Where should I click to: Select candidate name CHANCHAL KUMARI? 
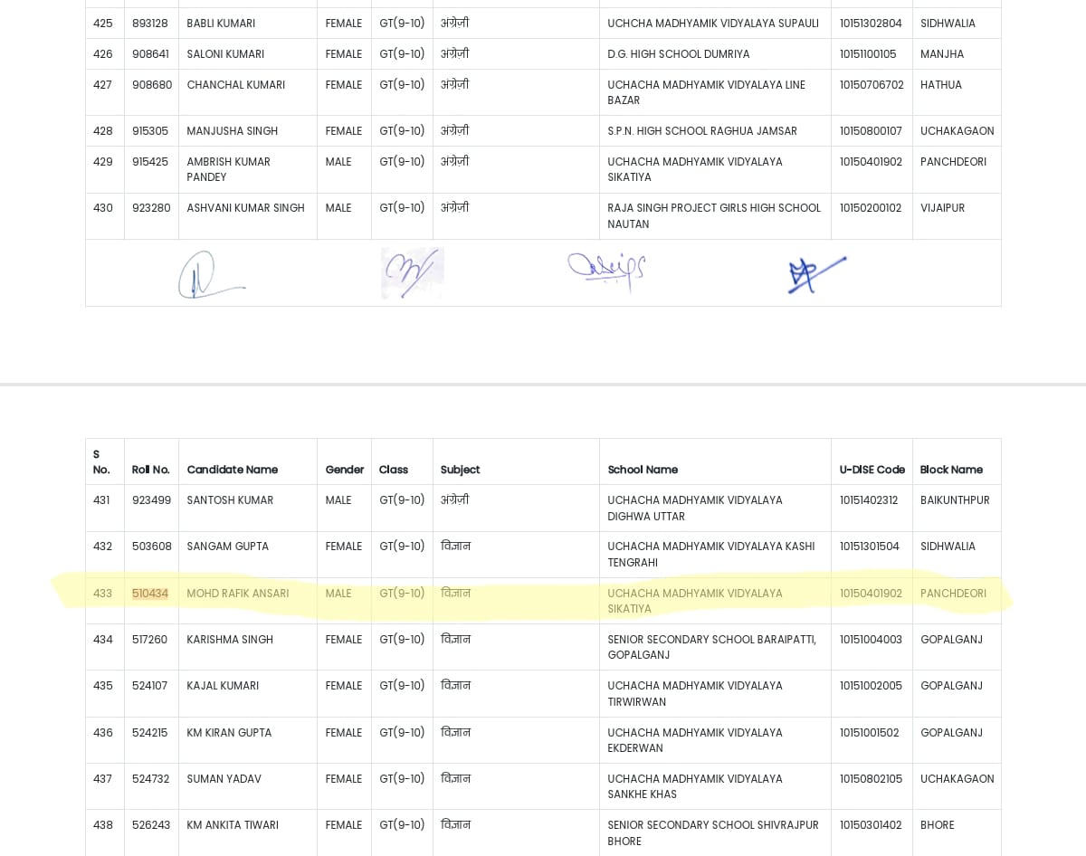(x=236, y=85)
